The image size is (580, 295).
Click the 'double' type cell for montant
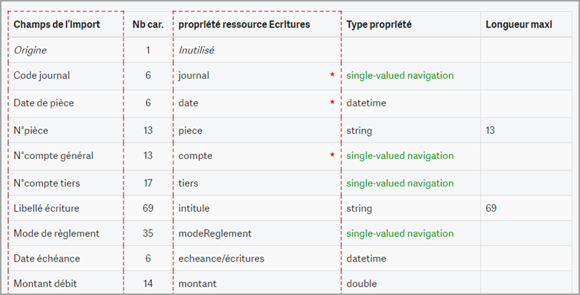361,284
